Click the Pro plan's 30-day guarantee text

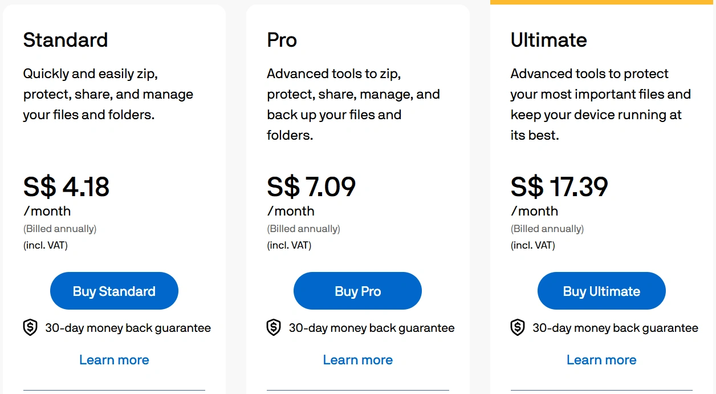click(372, 328)
